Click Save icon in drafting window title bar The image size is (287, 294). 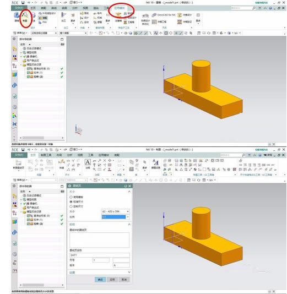(x=23, y=149)
